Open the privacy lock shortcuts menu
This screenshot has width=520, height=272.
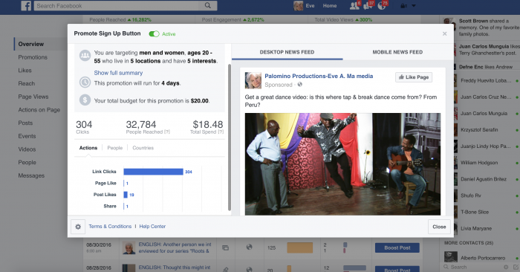point(403,6)
